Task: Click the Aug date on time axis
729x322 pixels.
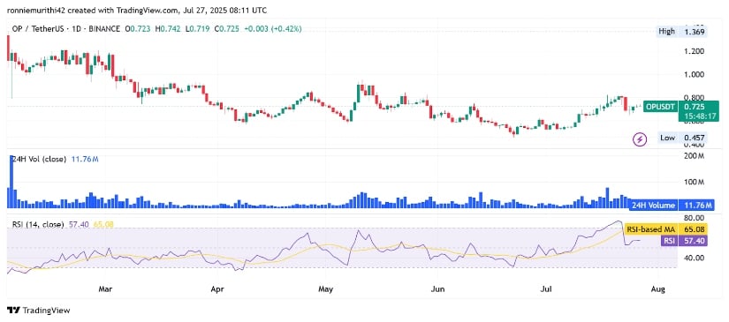Action: pyautogui.click(x=657, y=290)
